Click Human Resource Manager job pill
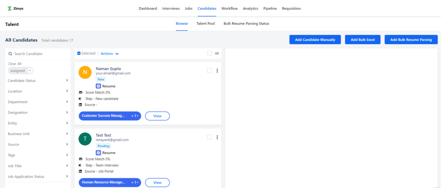444x188 pixels. point(103,183)
